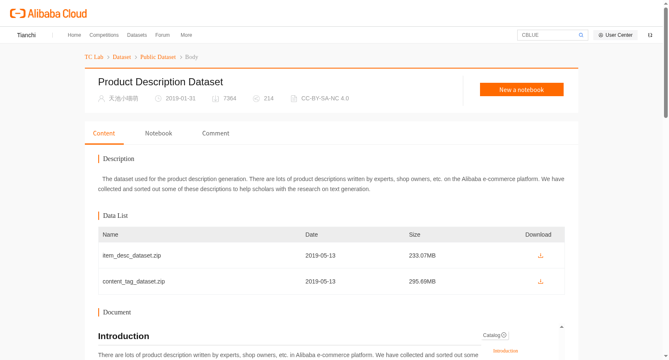The width and height of the screenshot is (669, 360).
Task: Open Datasets page
Action: pyautogui.click(x=137, y=35)
